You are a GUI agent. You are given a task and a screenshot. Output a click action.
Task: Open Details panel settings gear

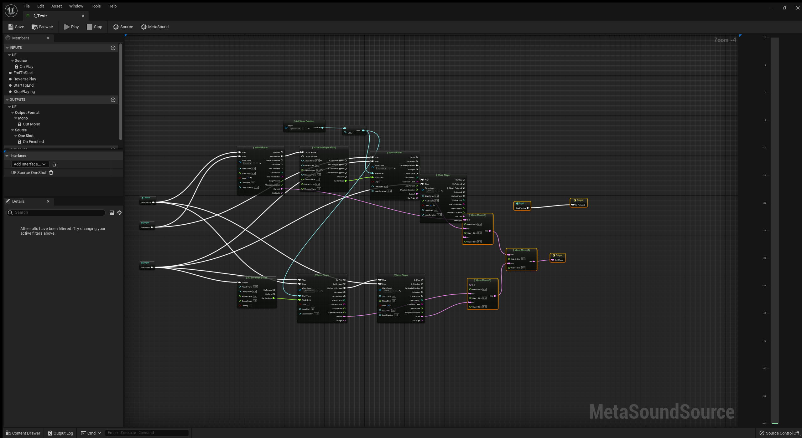119,213
